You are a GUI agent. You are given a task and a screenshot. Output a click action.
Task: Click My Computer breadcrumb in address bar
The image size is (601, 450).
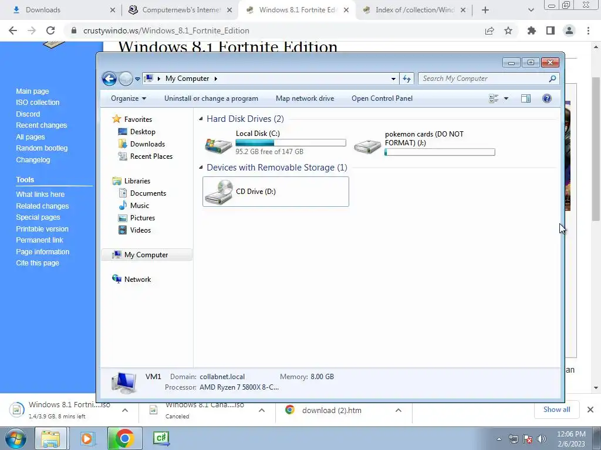[x=187, y=79]
